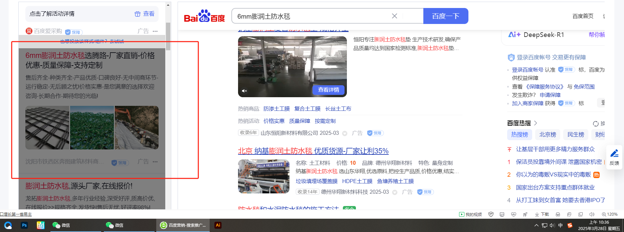
Task: Open the Sogou input method tray icon
Action: [570, 225]
